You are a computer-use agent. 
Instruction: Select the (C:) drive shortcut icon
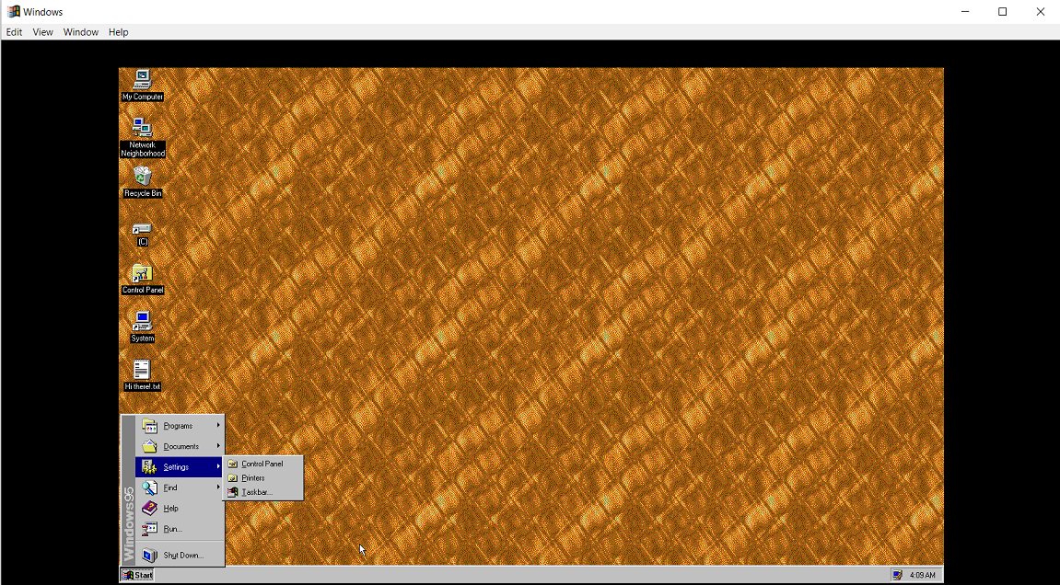[x=142, y=235]
